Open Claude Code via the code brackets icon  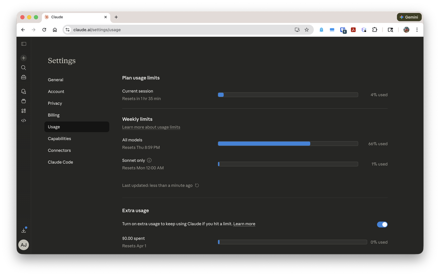23,120
